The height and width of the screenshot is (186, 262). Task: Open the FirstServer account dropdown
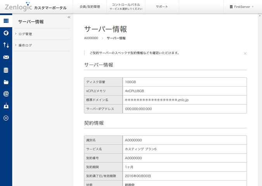tap(241, 7)
